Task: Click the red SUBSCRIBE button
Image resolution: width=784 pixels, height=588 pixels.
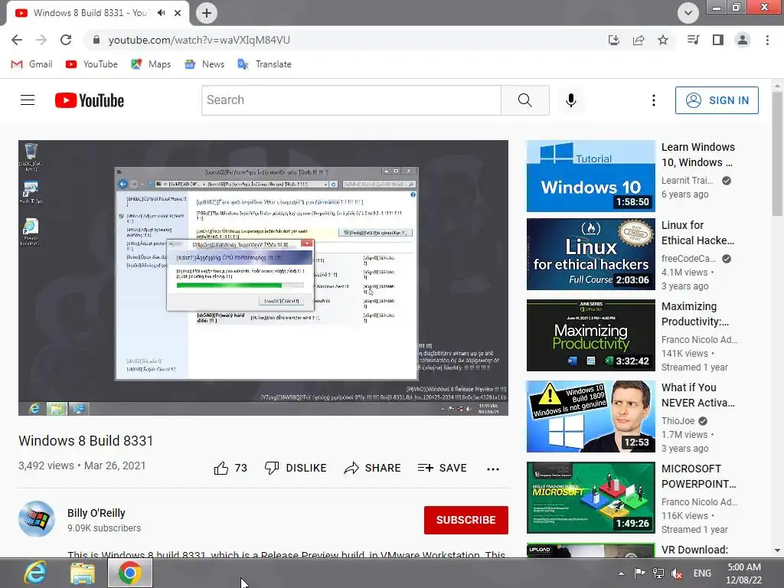Action: pyautogui.click(x=466, y=520)
